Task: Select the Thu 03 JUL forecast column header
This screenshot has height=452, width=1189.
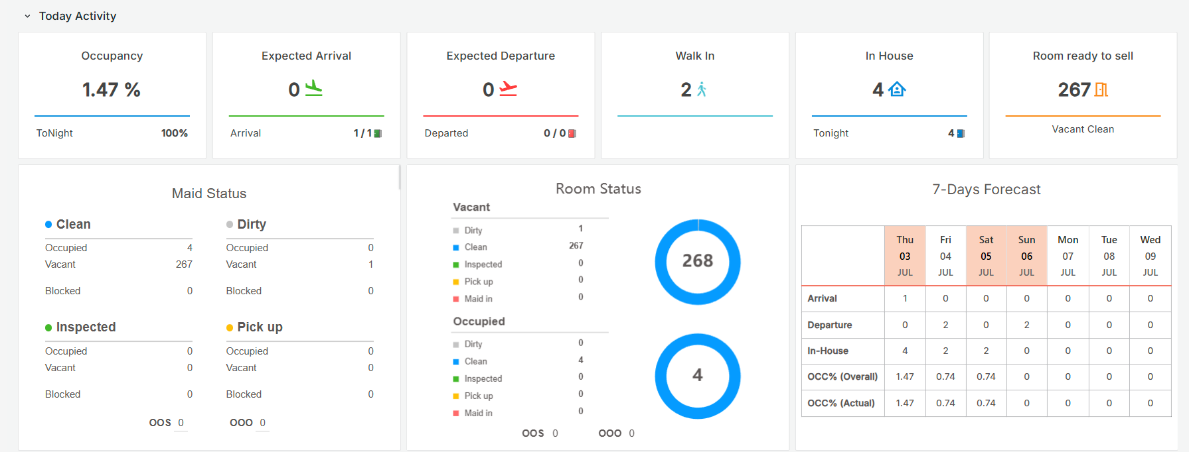Action: (x=904, y=256)
